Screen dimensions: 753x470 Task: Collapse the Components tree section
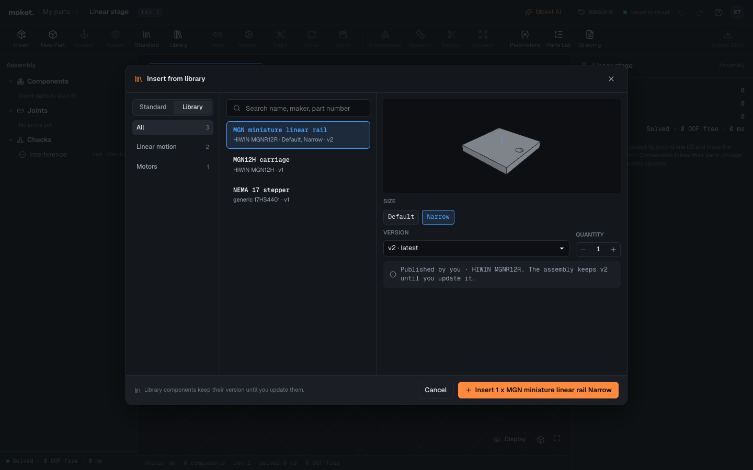tap(10, 81)
